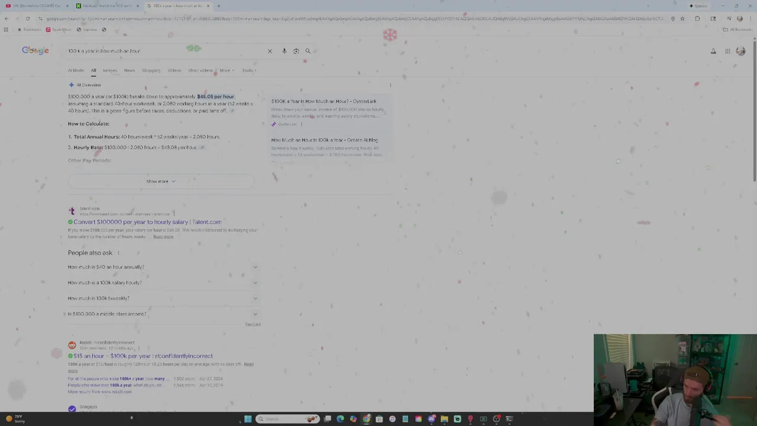Open Chrome from the taskbar
757x426 pixels.
coord(367,419)
